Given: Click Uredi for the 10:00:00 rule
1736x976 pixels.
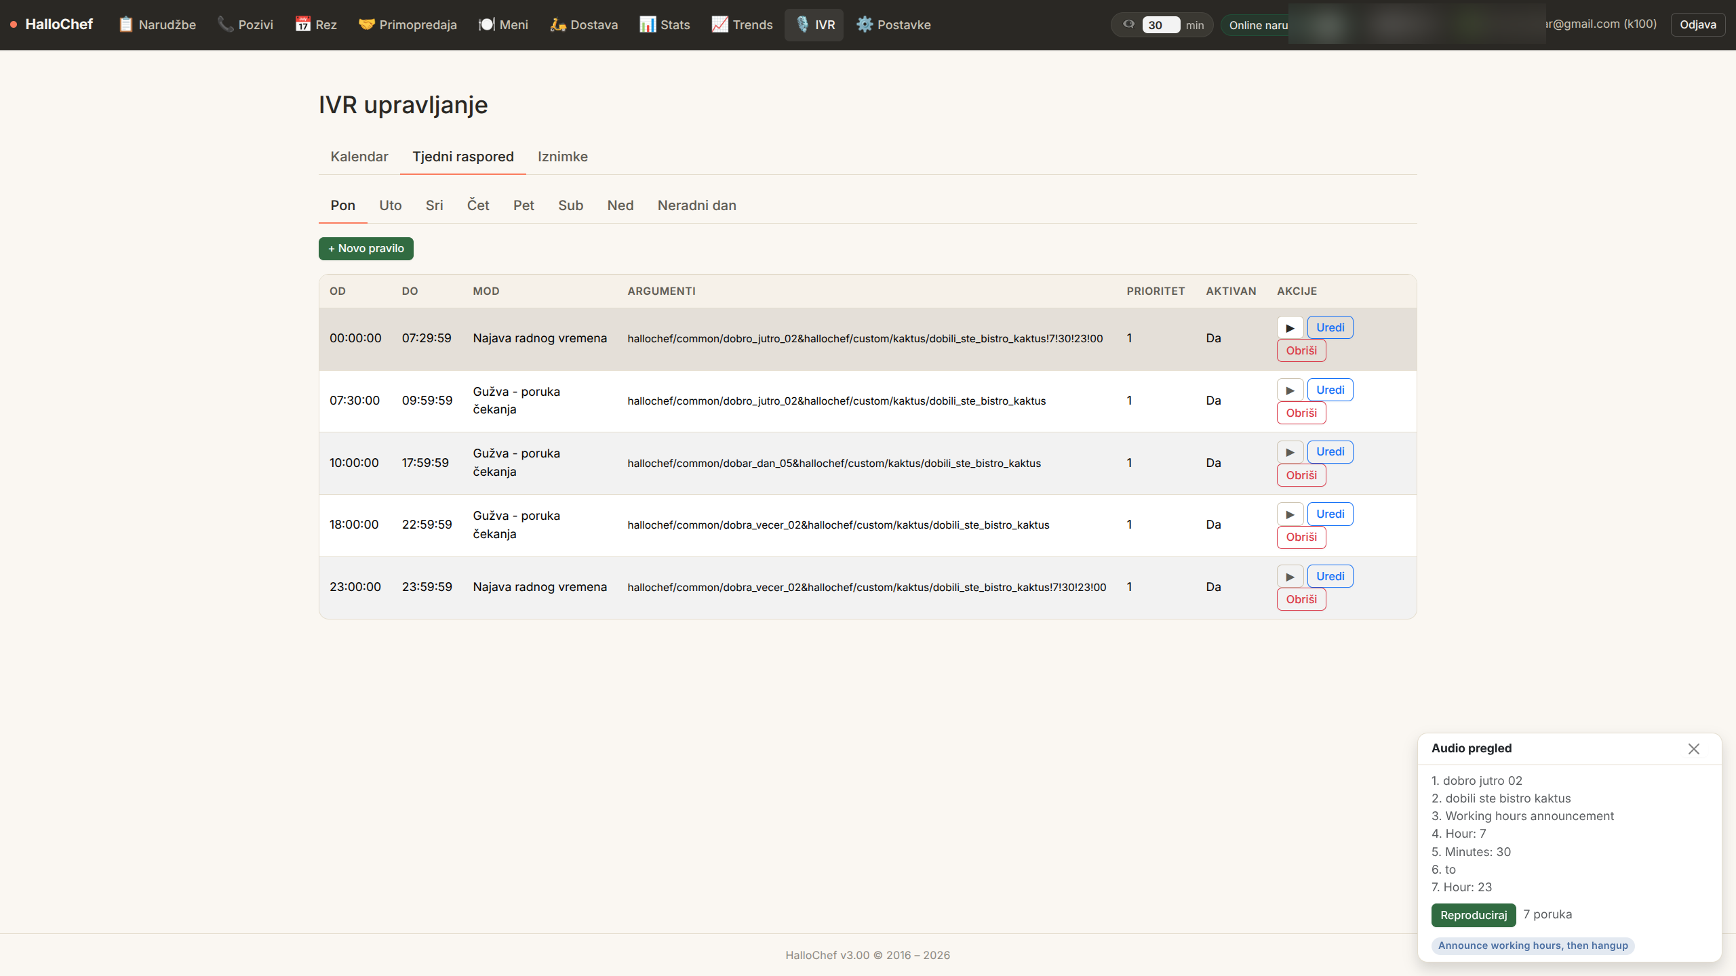Looking at the screenshot, I should pos(1330,452).
